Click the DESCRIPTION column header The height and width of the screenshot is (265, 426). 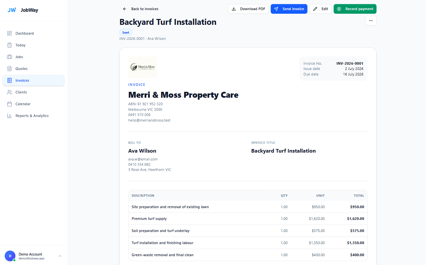click(x=143, y=196)
